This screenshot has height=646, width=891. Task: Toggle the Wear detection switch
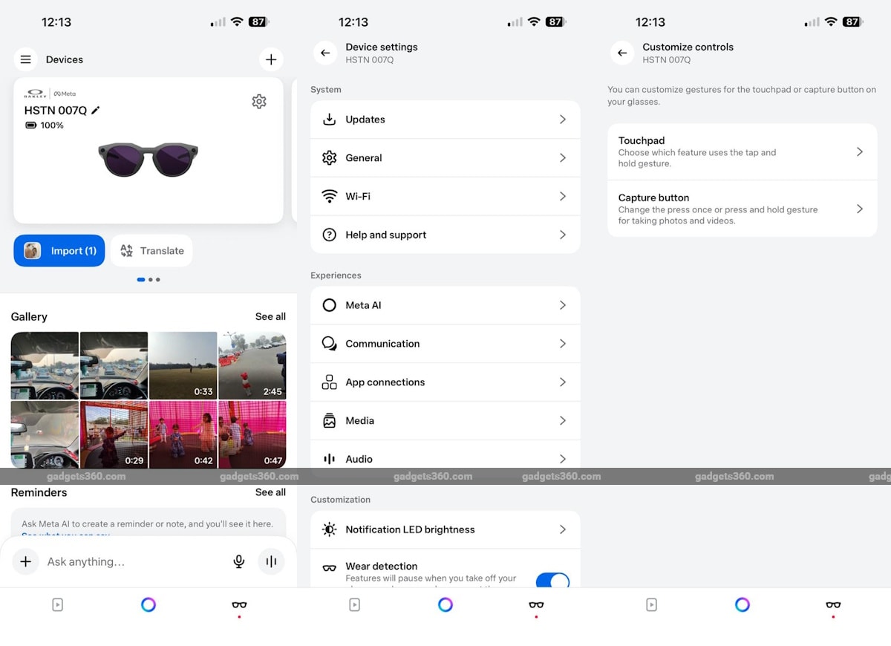point(552,580)
